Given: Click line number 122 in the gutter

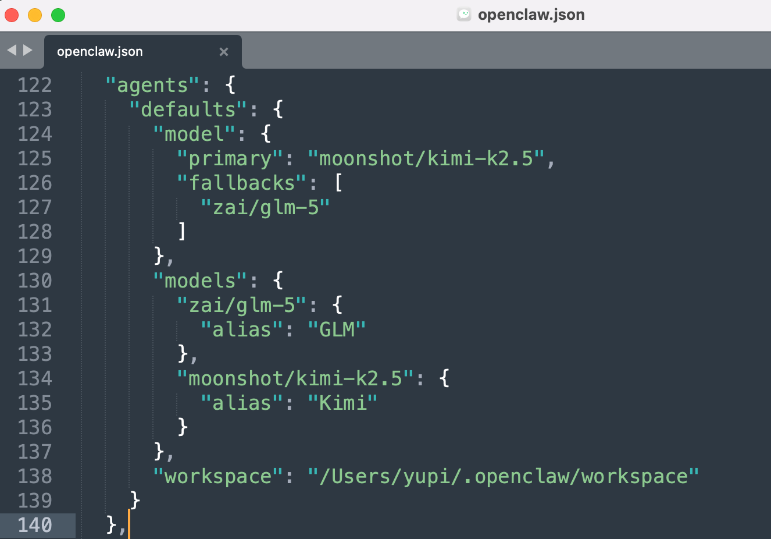Looking at the screenshot, I should pyautogui.click(x=35, y=85).
